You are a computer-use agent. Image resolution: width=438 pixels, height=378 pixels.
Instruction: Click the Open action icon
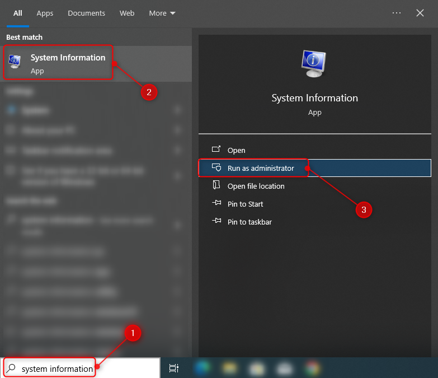click(x=216, y=150)
